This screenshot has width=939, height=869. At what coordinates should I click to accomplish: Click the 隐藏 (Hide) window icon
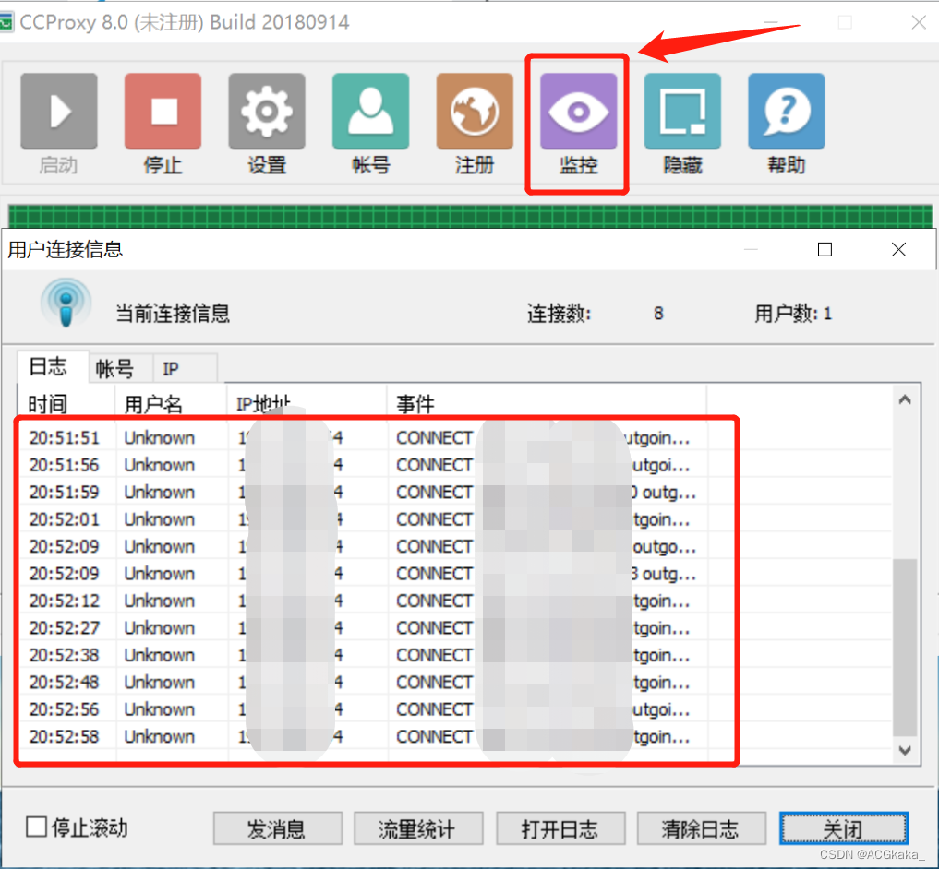coord(682,112)
